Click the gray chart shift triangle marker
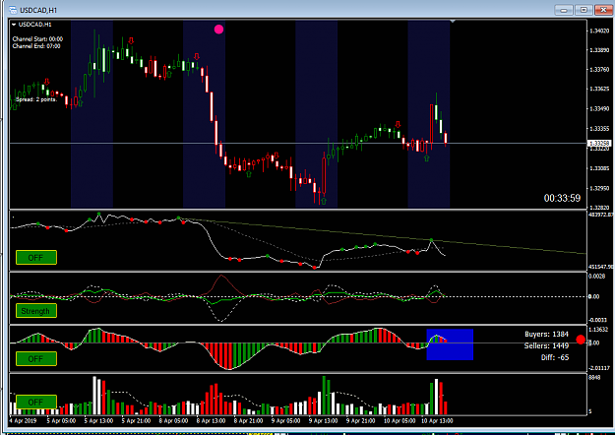615x435 pixels. 453,22
